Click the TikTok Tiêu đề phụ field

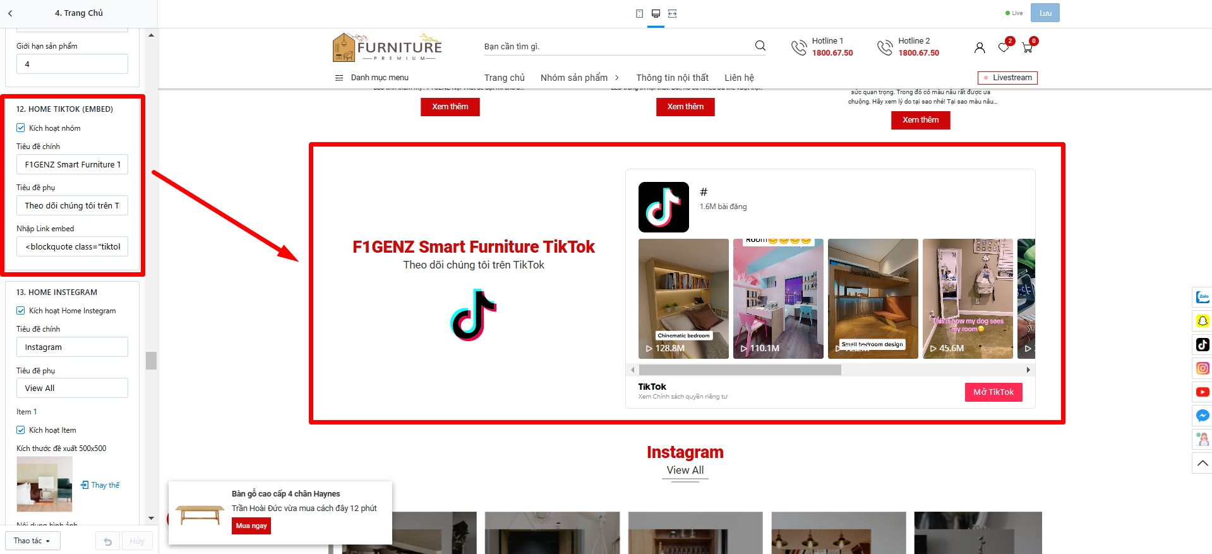[72, 205]
